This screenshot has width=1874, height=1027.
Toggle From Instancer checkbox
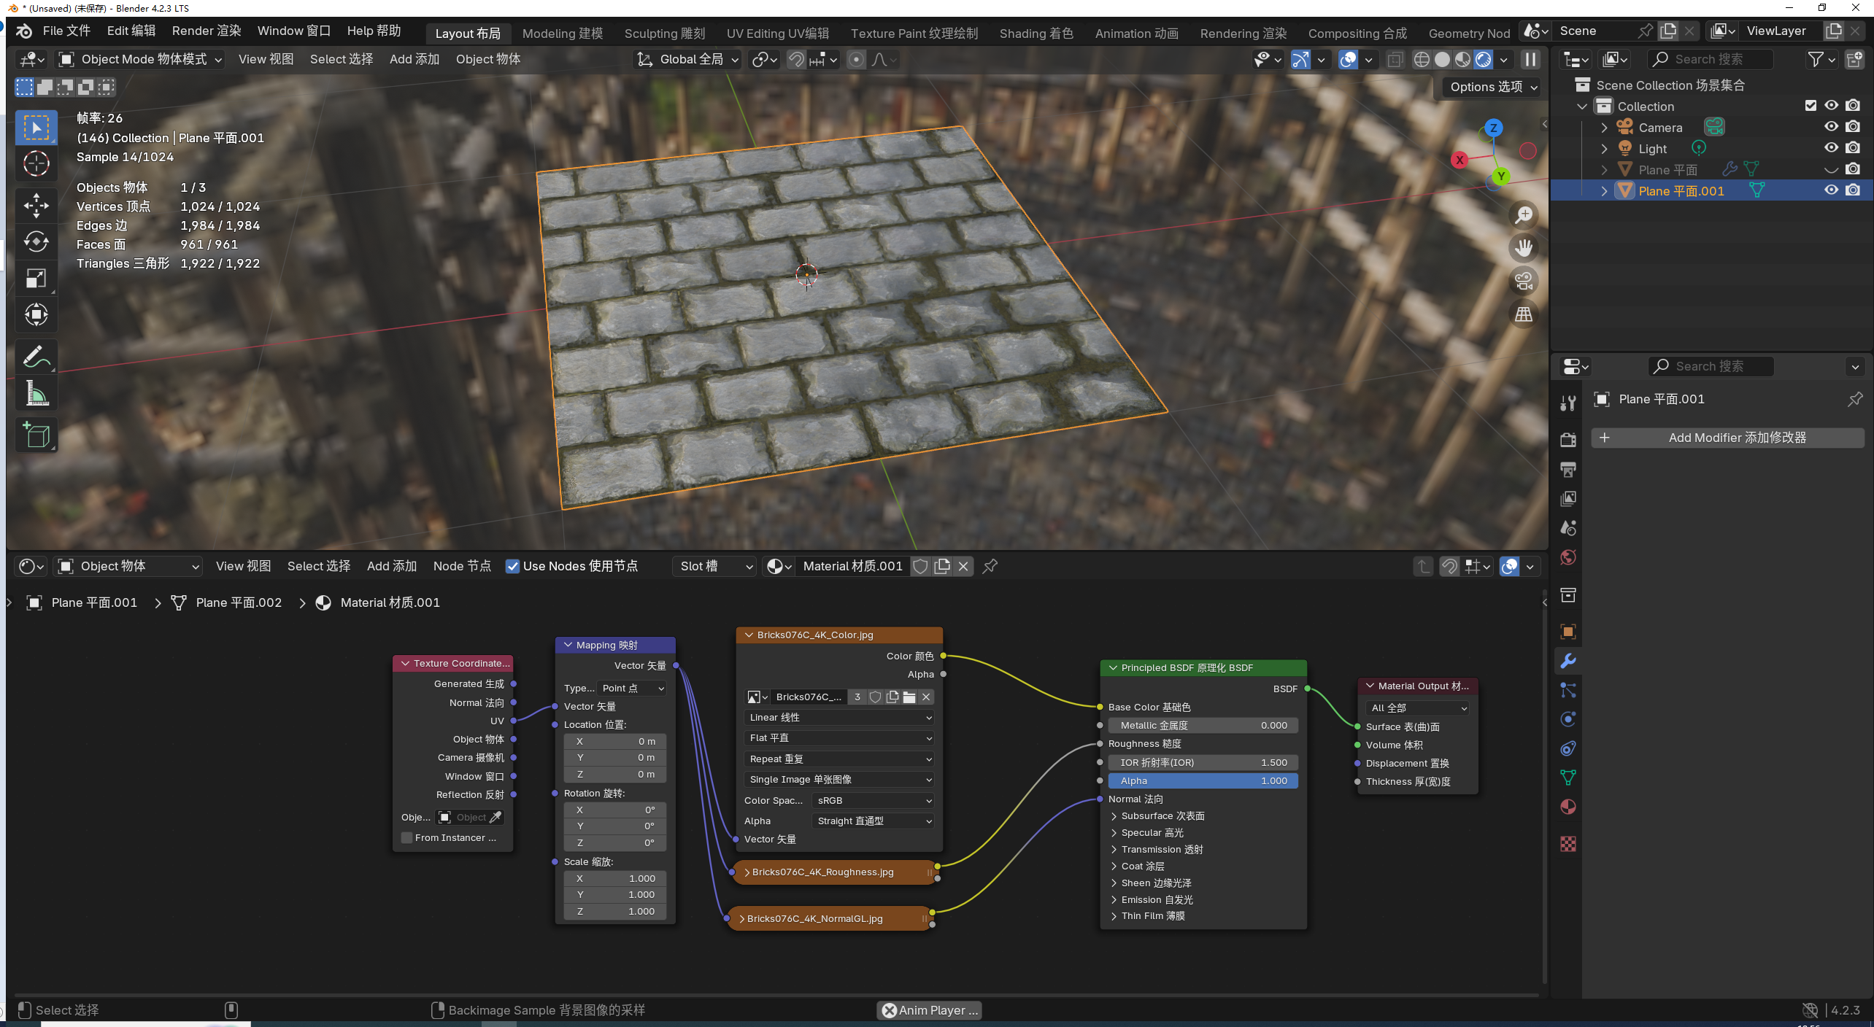click(407, 837)
